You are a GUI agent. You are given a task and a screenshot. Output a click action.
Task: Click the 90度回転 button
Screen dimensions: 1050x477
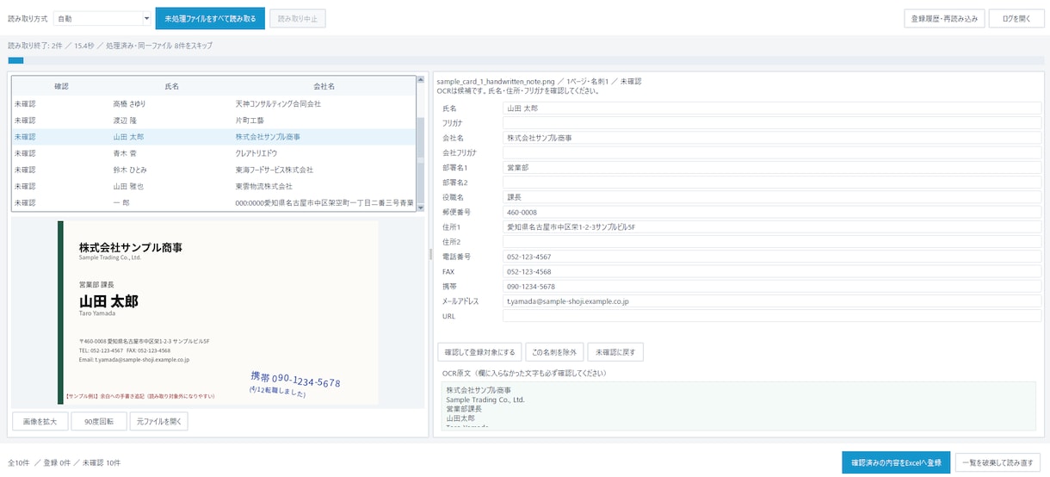coord(99,421)
